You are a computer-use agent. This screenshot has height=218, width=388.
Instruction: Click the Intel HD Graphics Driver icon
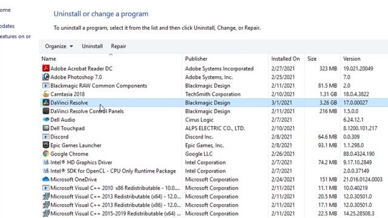coord(46,162)
